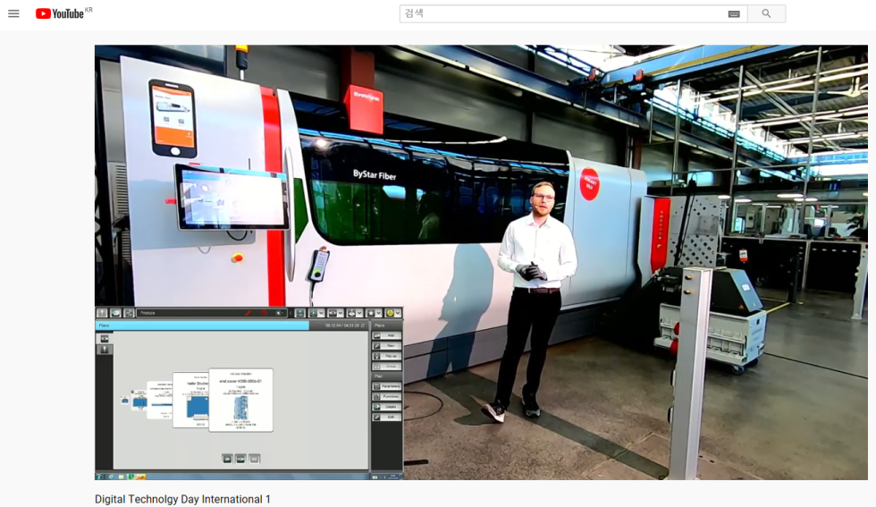Click the cutting head nozzle icon
Image resolution: width=876 pixels, height=507 pixels.
pyautogui.click(x=351, y=313)
